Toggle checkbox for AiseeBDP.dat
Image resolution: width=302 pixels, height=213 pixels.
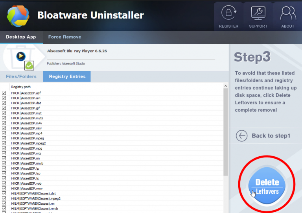coord(4,103)
